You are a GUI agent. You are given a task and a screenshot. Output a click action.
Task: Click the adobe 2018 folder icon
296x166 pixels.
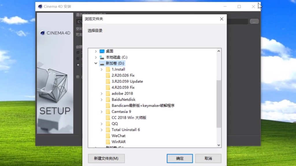click(108, 93)
